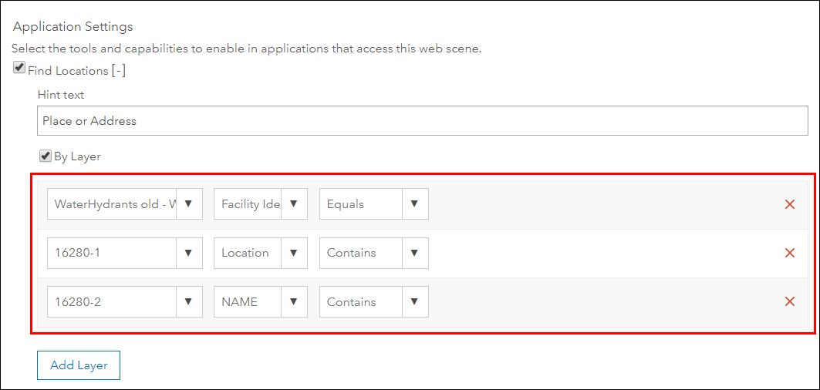The height and width of the screenshot is (390, 820).
Task: Delete the 16280-1 layer row
Action: 789,253
